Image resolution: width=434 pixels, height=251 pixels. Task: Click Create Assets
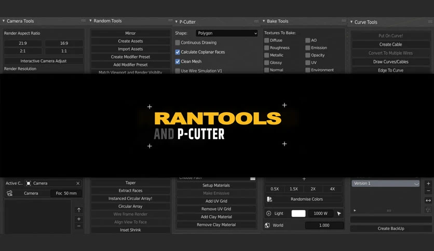click(130, 41)
